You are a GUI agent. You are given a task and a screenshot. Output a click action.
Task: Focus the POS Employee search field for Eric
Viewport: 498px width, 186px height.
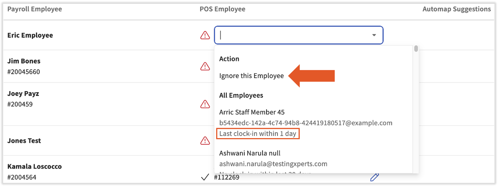click(x=293, y=35)
